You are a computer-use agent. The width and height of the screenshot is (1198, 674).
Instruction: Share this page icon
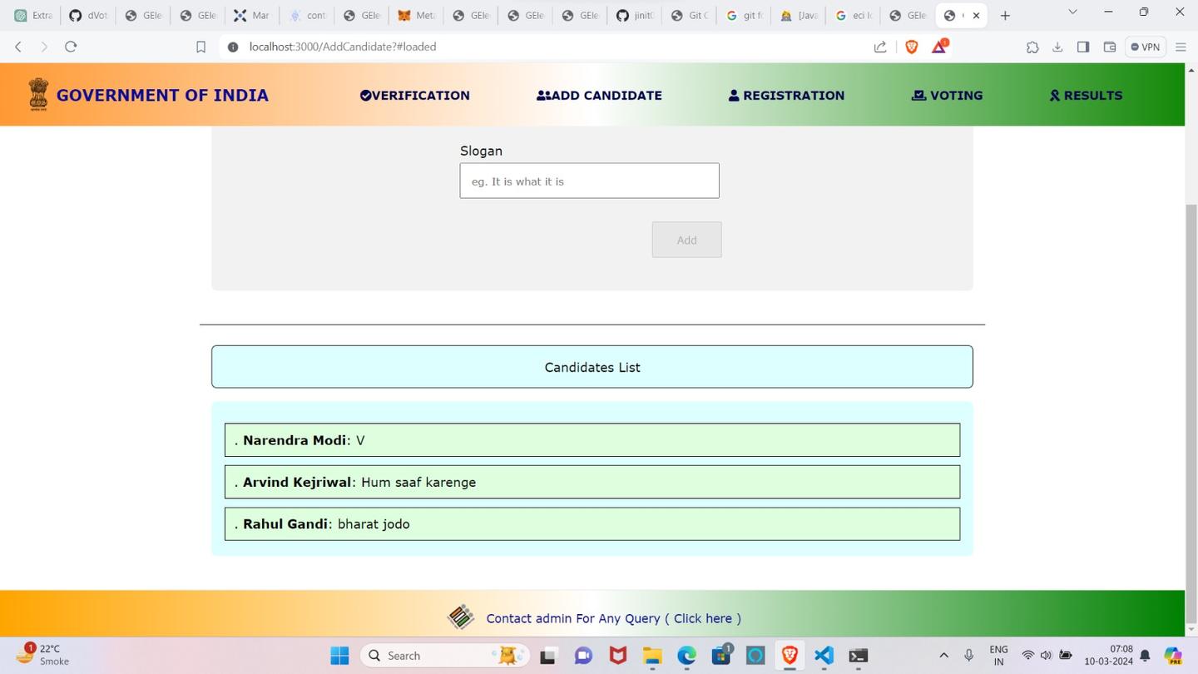coord(880,47)
